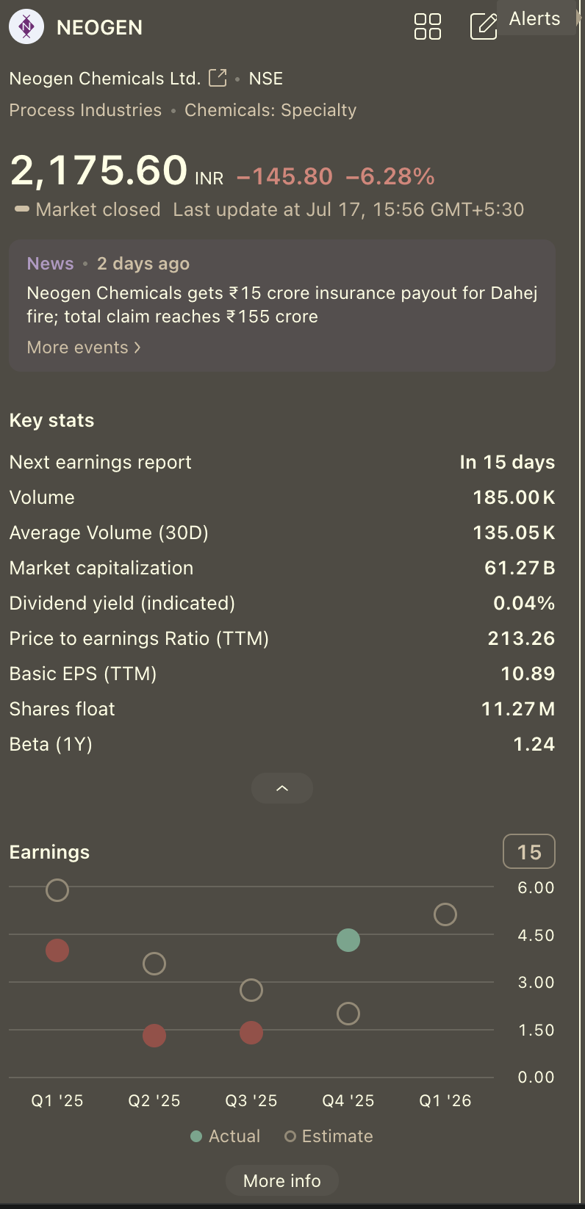Click the Q1 '25 red actual earnings dot
This screenshot has width=585, height=1209.
click(x=57, y=950)
